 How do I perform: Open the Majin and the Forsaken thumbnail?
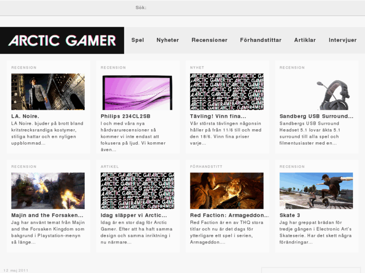[48, 191]
